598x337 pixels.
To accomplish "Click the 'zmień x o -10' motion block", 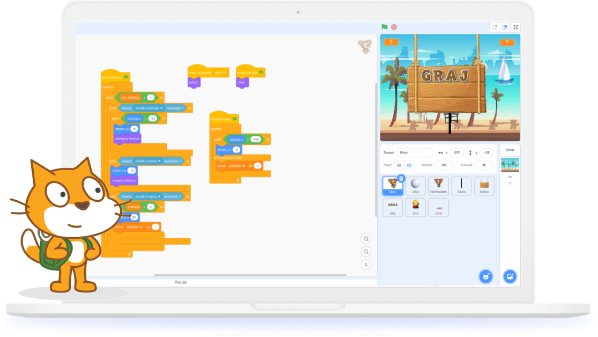I will [x=123, y=171].
